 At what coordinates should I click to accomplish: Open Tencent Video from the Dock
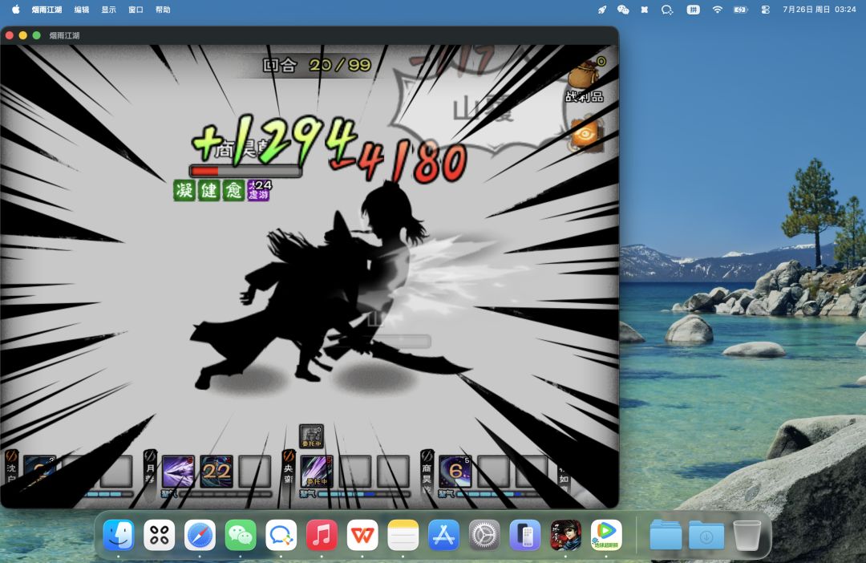tap(606, 535)
